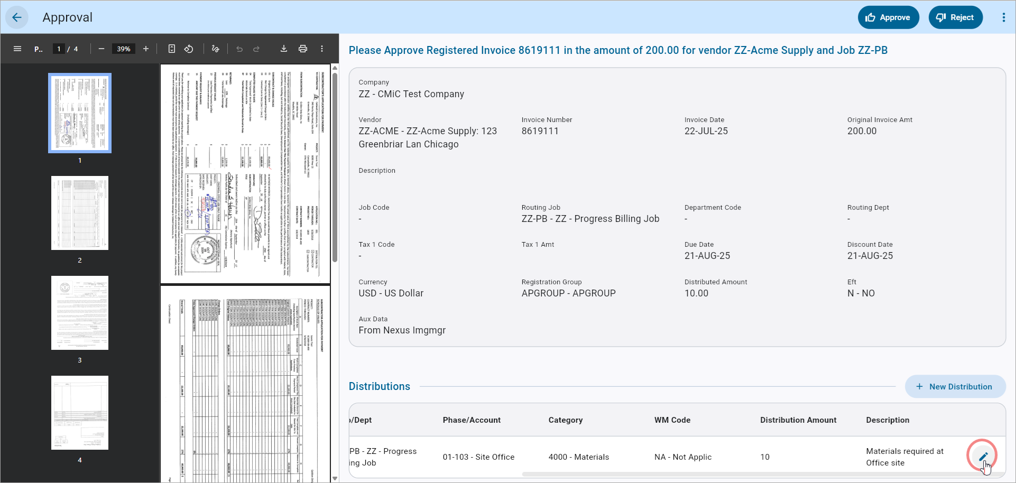The image size is (1016, 483).
Task: Open the Approval more-options menu
Action: 1003,17
